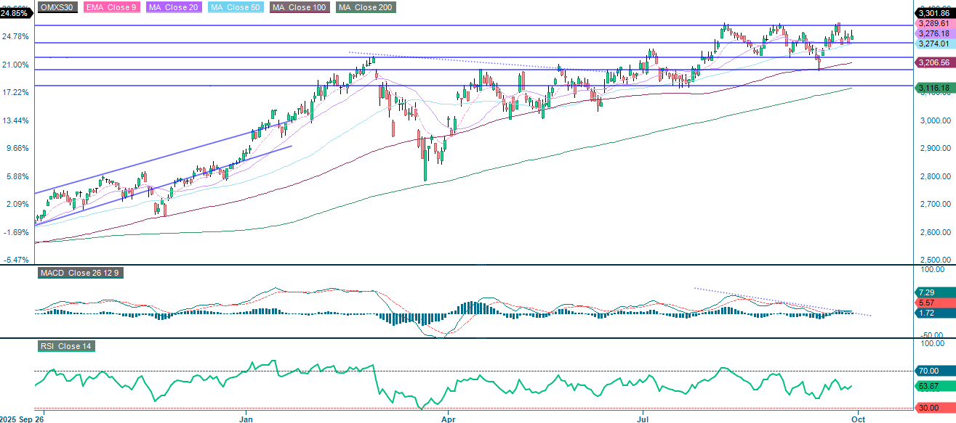The image size is (956, 423).
Task: Click the -1.69% percent axis label
Action: pos(17,232)
